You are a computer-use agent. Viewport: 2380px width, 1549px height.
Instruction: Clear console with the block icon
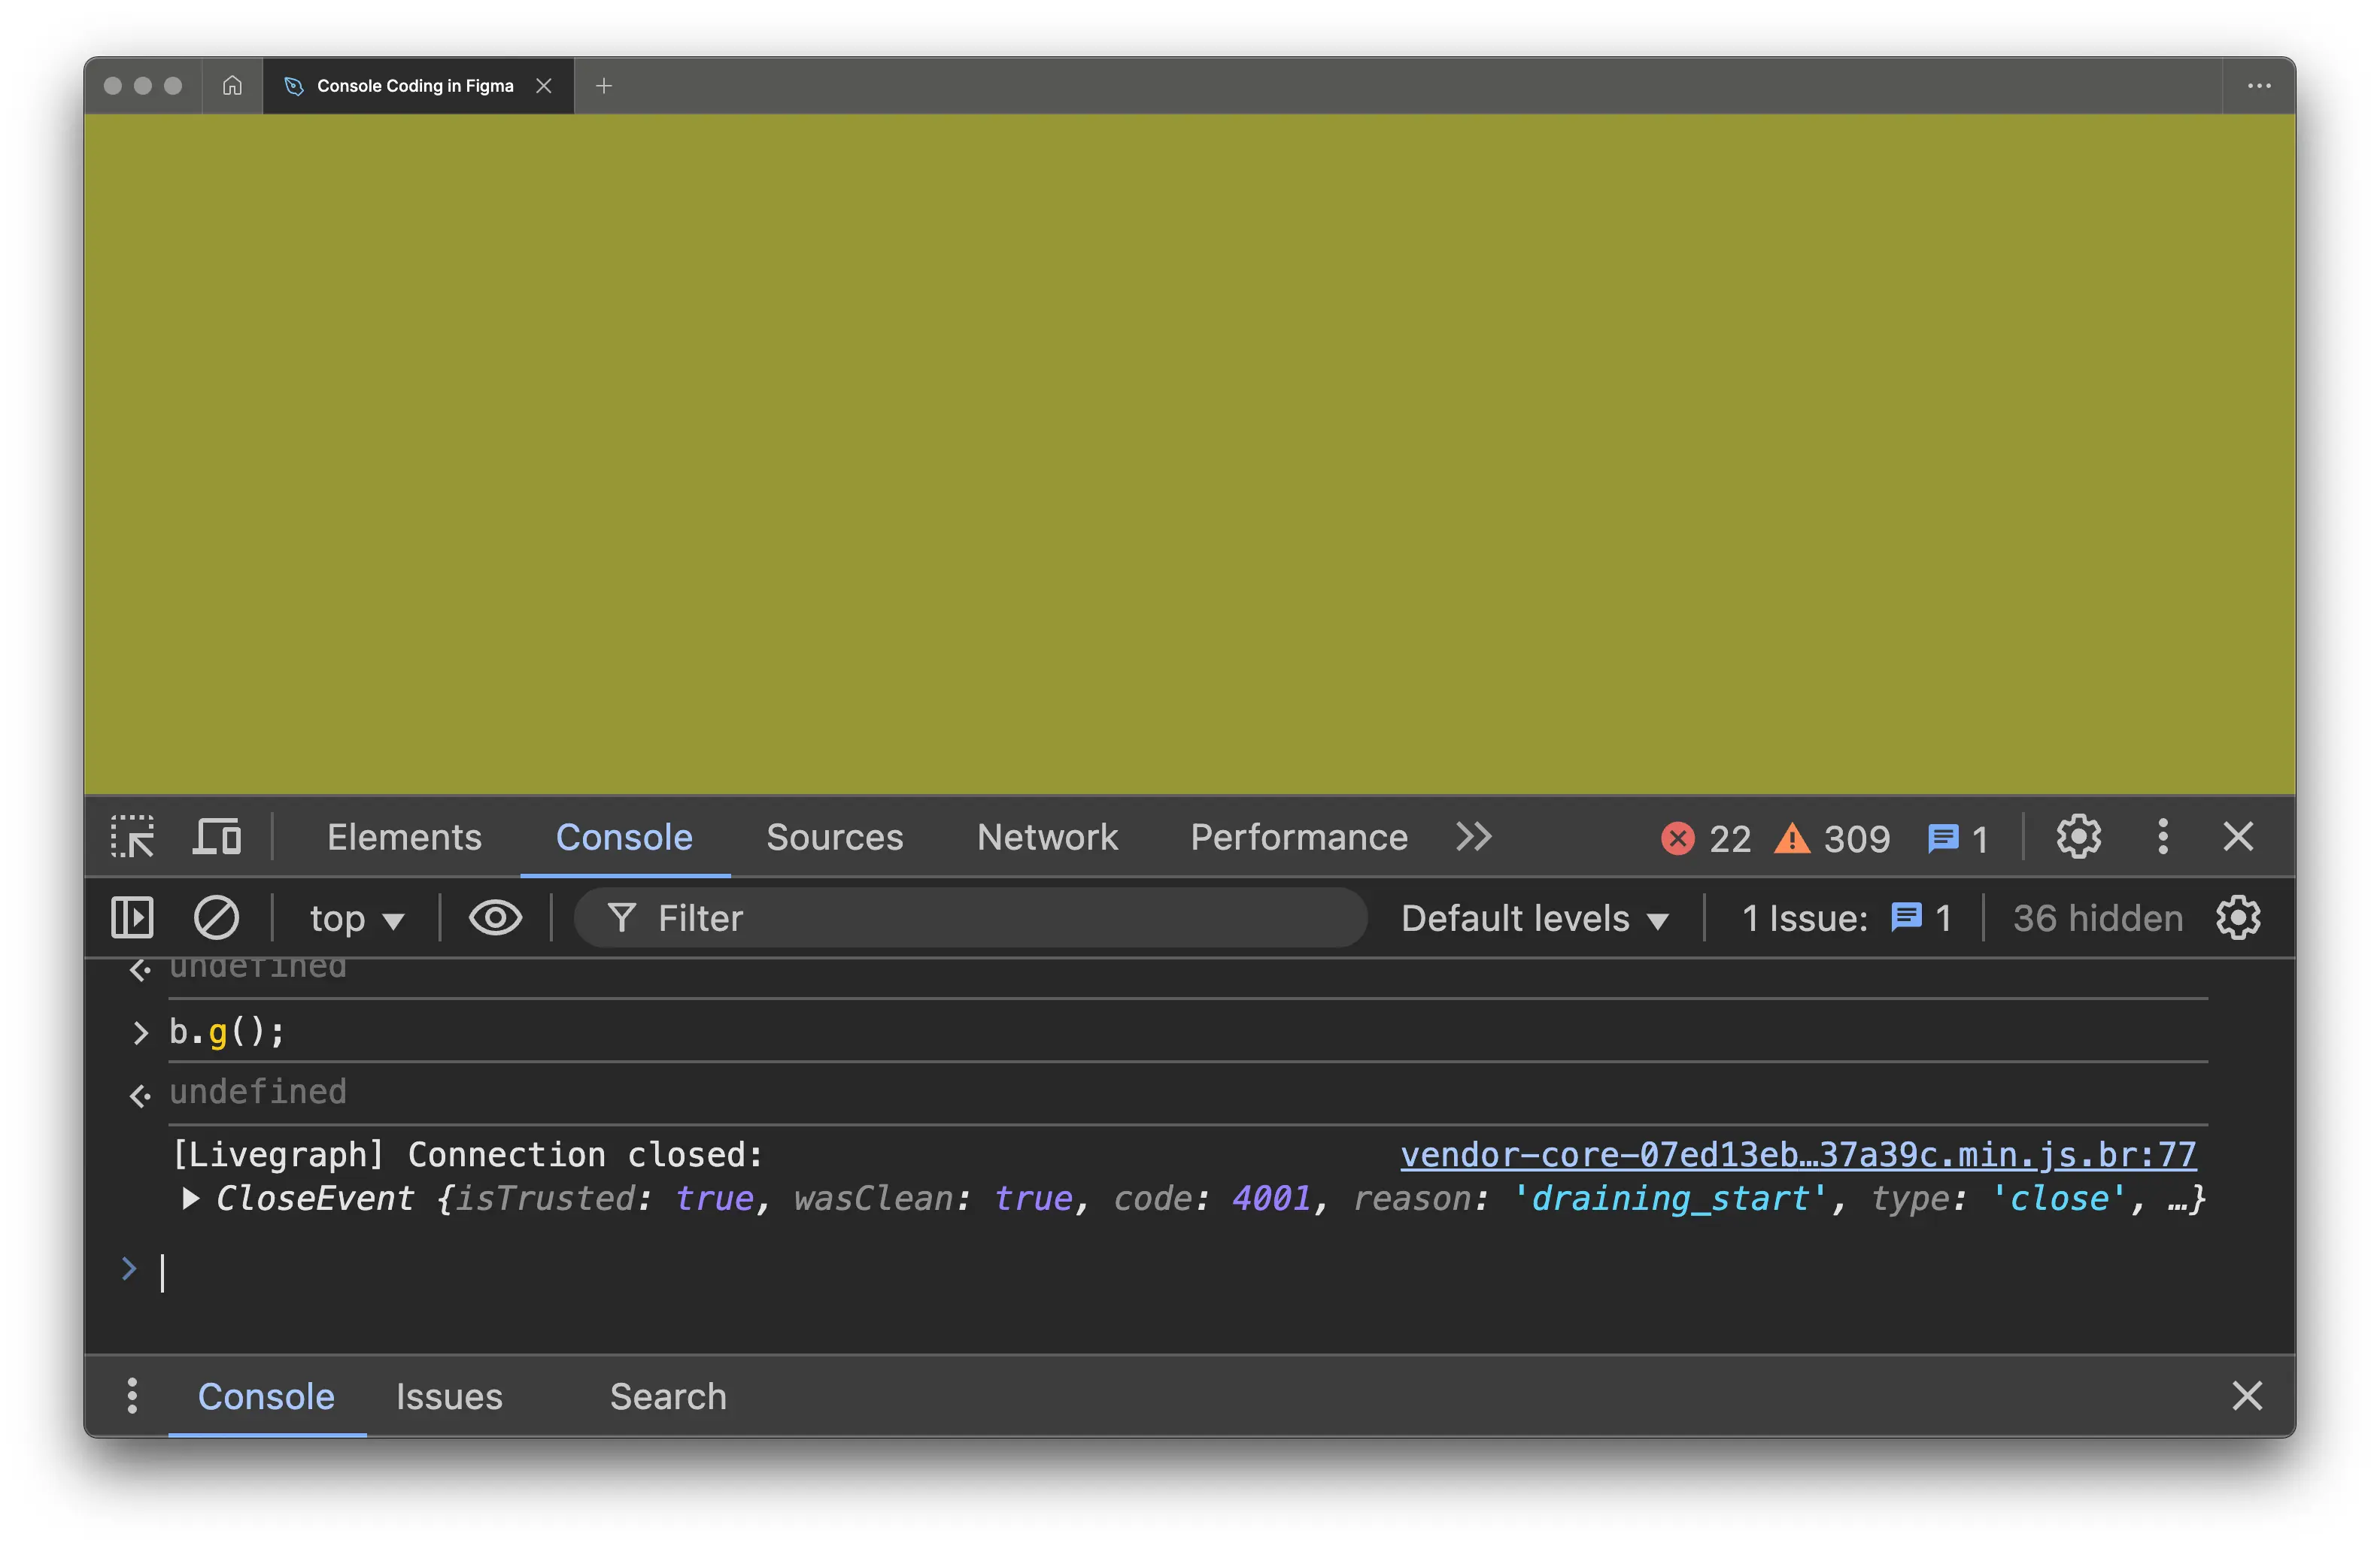[x=216, y=918]
